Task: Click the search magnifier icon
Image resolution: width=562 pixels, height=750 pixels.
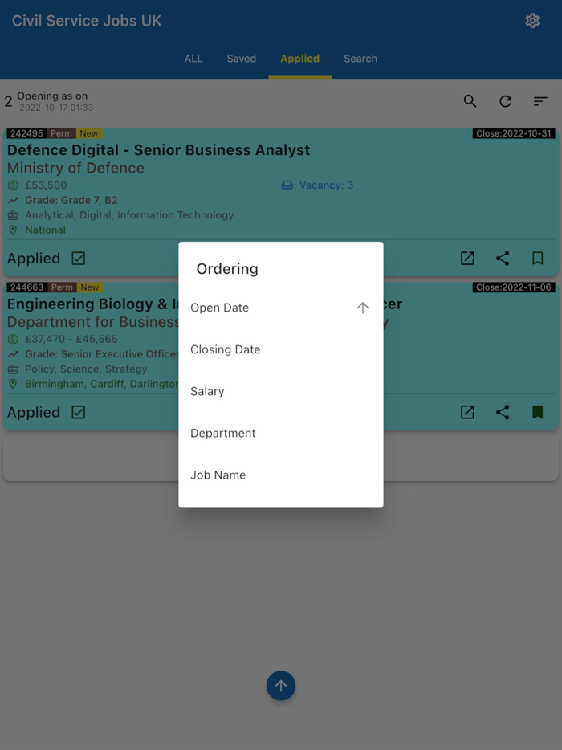Action: [470, 101]
